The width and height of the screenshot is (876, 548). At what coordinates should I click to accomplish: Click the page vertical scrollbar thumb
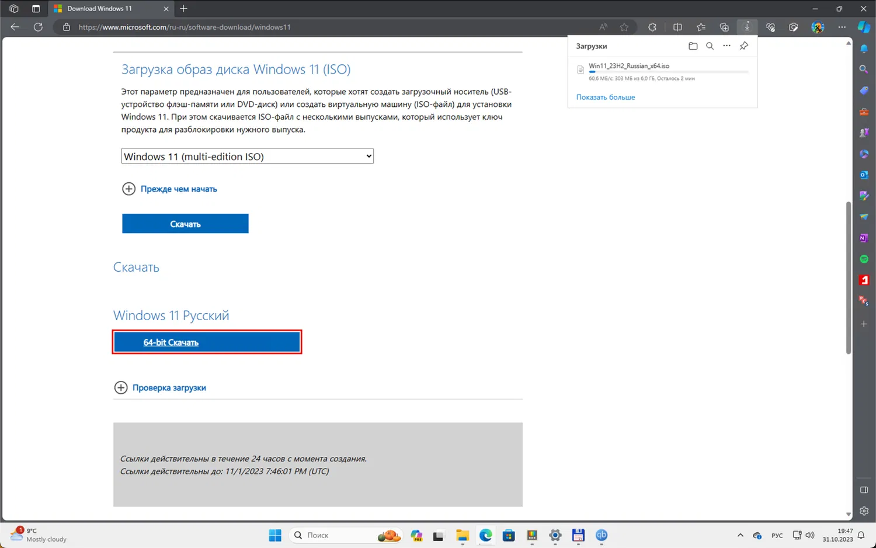pyautogui.click(x=849, y=278)
